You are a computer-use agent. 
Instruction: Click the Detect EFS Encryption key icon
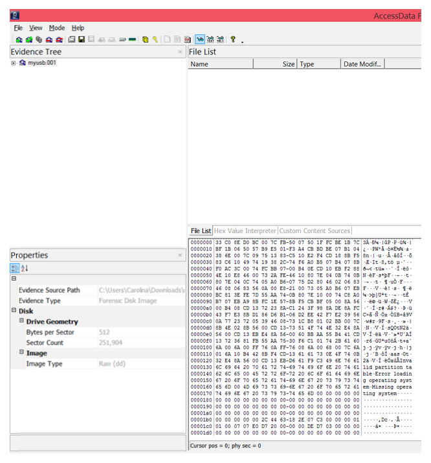point(155,40)
